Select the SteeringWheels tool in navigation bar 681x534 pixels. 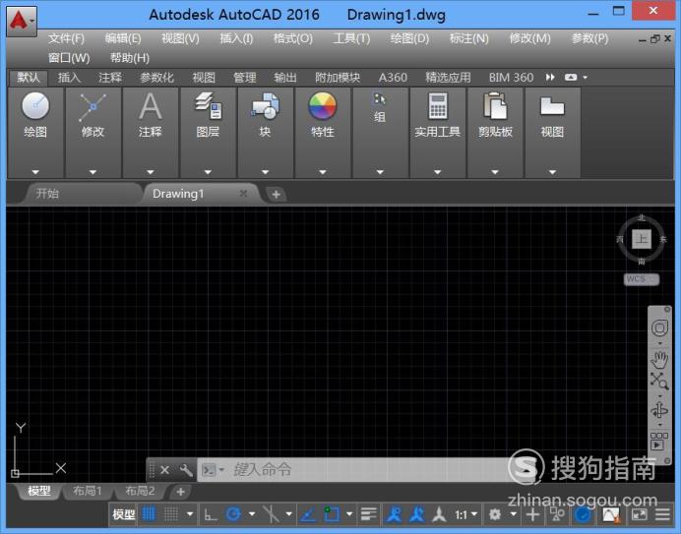click(659, 328)
